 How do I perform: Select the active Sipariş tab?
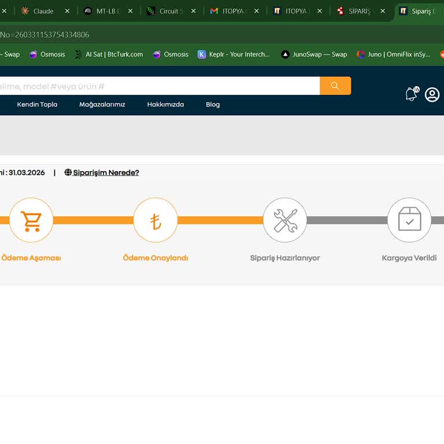(x=420, y=11)
